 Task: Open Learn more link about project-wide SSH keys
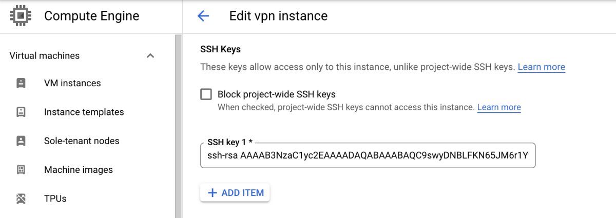pos(541,67)
